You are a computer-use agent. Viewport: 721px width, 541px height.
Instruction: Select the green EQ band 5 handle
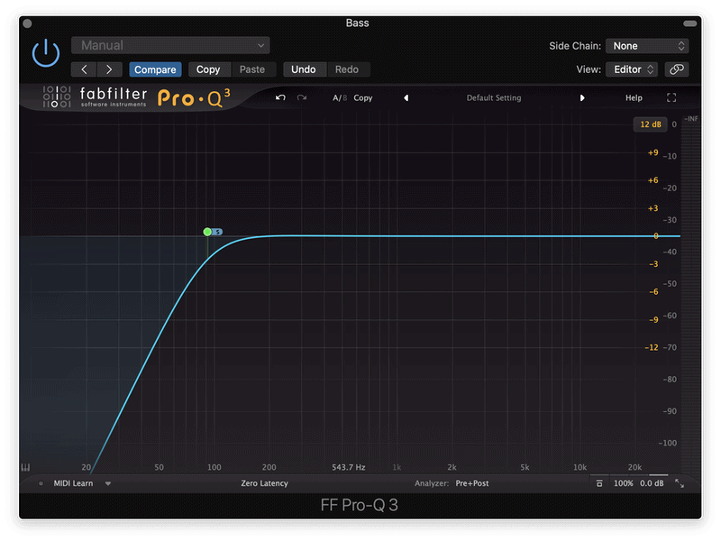pyautogui.click(x=207, y=232)
